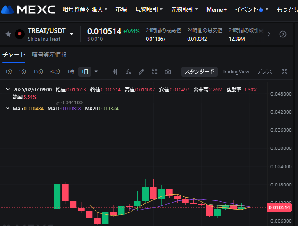Add TREAT/USDT to favorites with star
This screenshot has height=226, width=298.
(8, 34)
